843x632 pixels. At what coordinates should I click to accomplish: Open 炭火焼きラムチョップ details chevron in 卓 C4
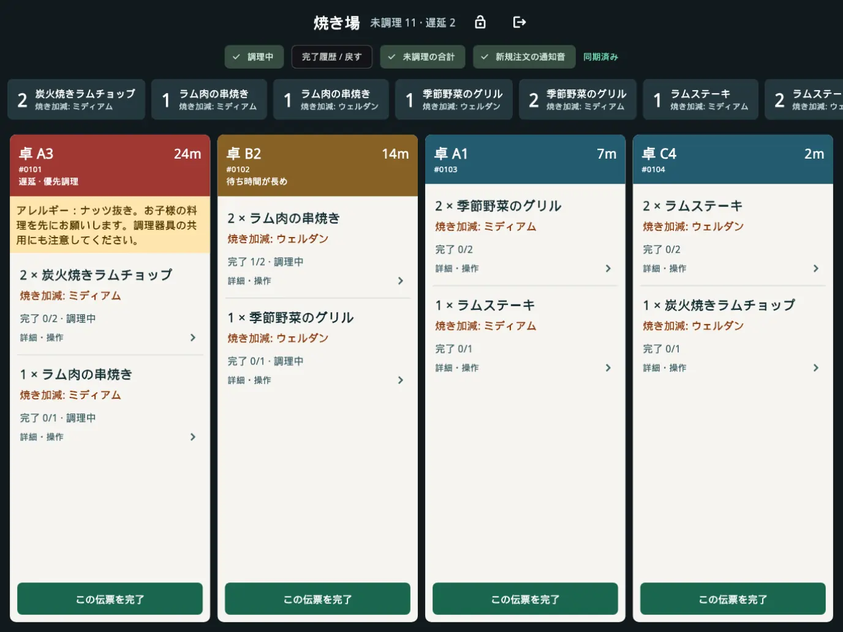click(816, 368)
